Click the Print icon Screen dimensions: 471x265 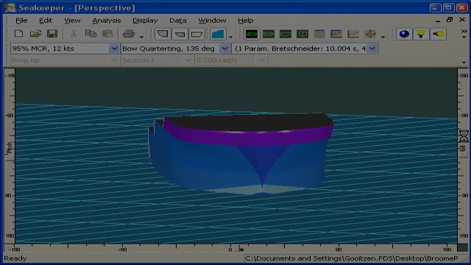[x=129, y=34]
